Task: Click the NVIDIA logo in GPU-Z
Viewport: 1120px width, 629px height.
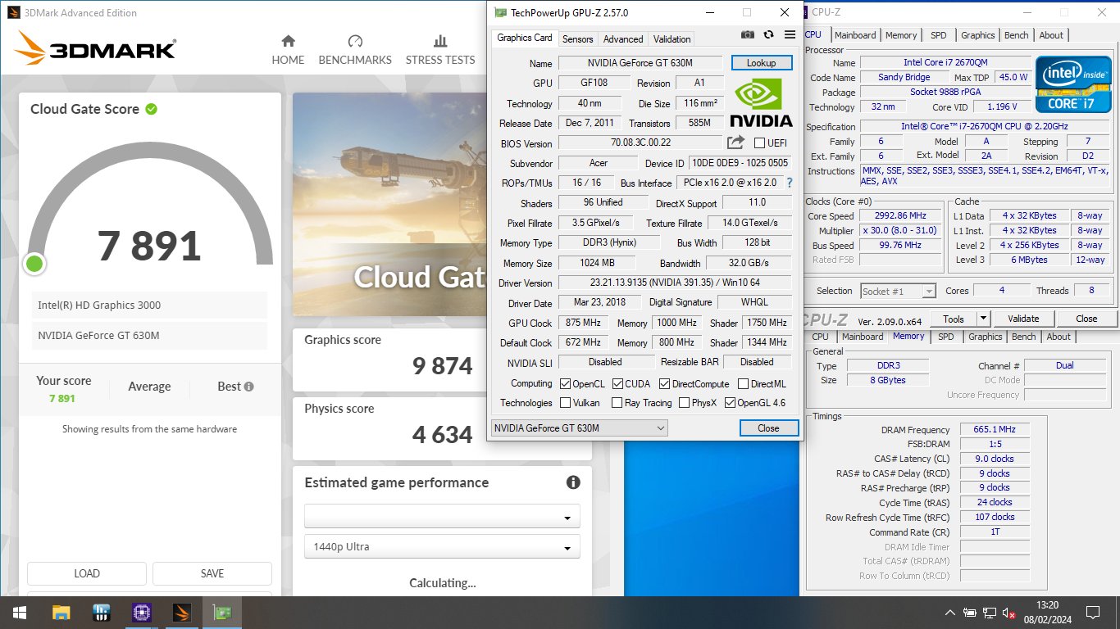Action: pos(761,102)
